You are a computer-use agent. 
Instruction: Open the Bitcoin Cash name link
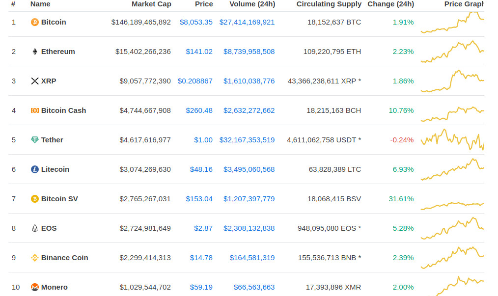63,110
